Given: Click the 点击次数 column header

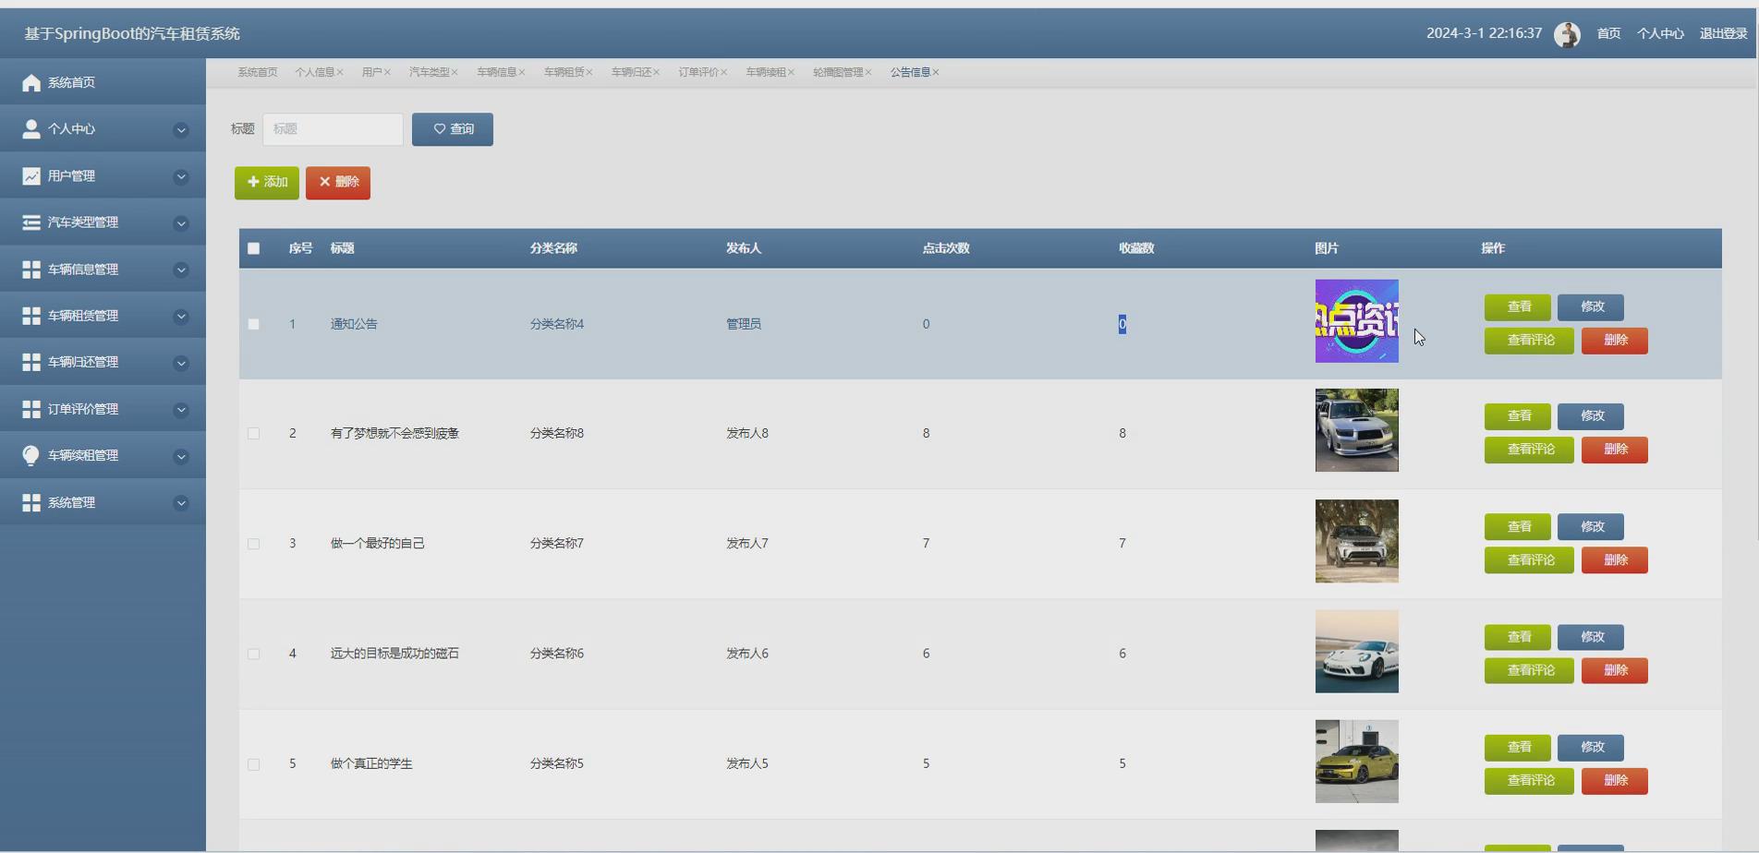Looking at the screenshot, I should (946, 248).
